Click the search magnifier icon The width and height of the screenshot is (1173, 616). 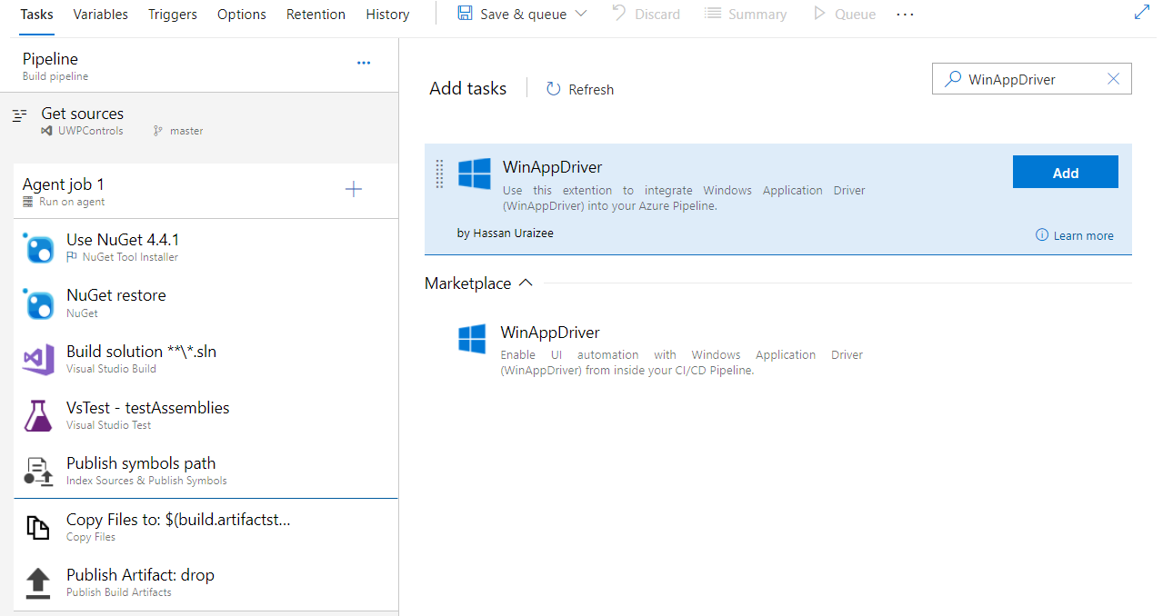pos(952,79)
